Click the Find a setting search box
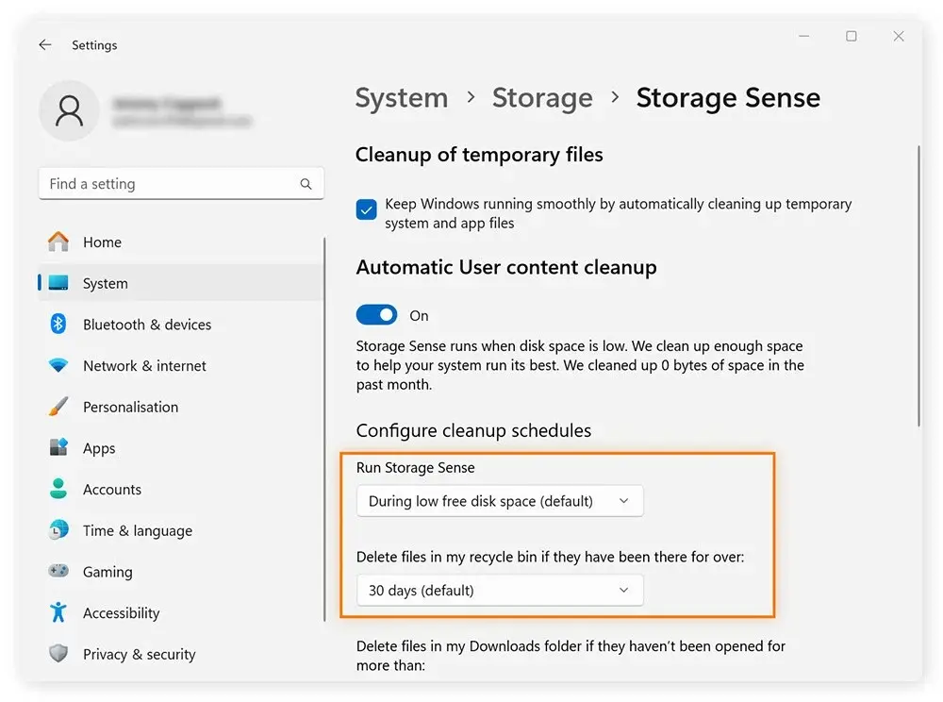943x702 pixels. (x=170, y=183)
